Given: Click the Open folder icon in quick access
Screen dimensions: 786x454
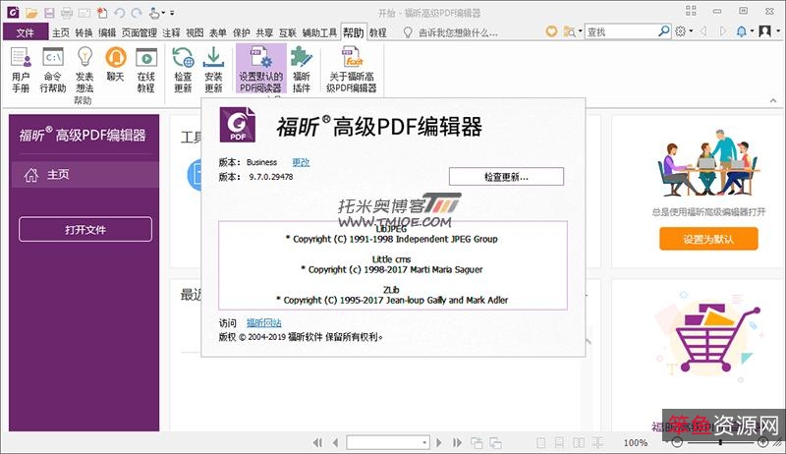Looking at the screenshot, I should 31,13.
